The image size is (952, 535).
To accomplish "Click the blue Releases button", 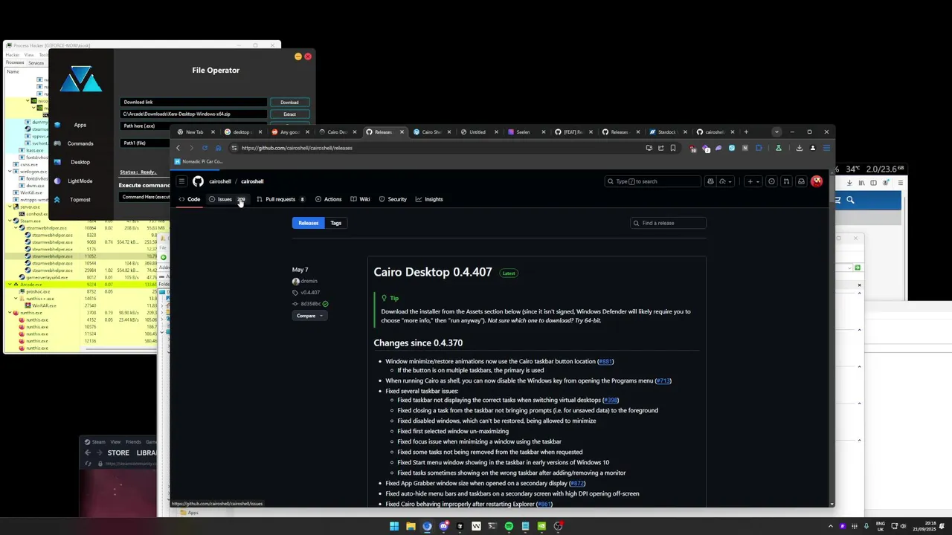I will (x=308, y=223).
